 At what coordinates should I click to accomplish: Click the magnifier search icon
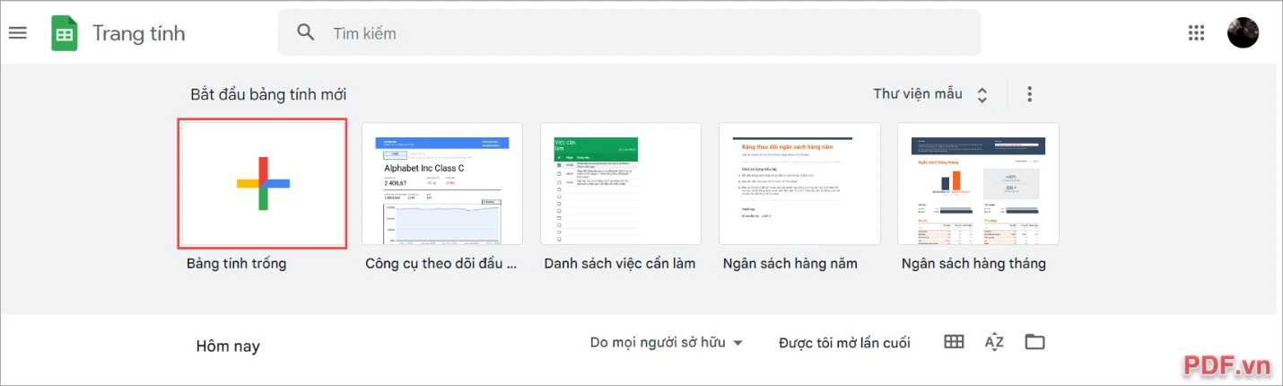coord(306,33)
